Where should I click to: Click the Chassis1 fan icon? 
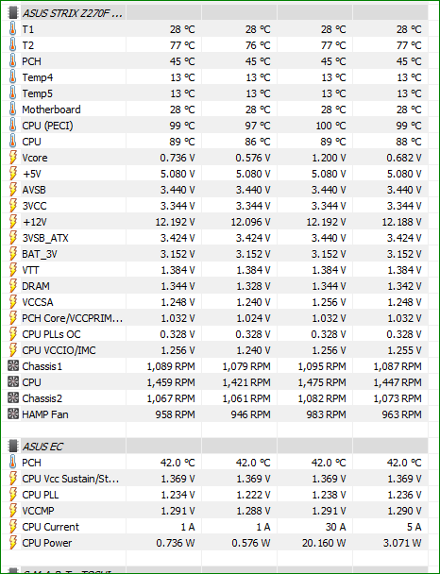[x=13, y=366]
